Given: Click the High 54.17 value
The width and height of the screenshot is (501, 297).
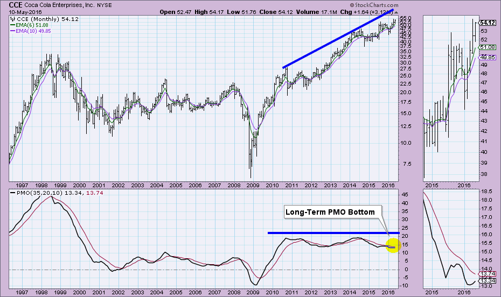Looking at the screenshot, I should (209, 12).
